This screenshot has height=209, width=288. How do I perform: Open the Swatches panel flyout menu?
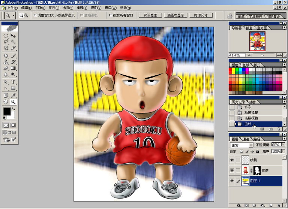[284, 64]
